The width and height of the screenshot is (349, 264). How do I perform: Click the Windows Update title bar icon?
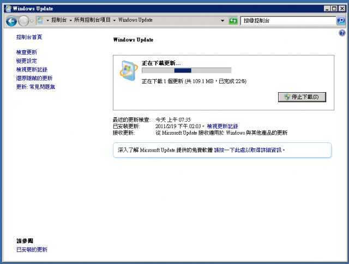[8, 9]
